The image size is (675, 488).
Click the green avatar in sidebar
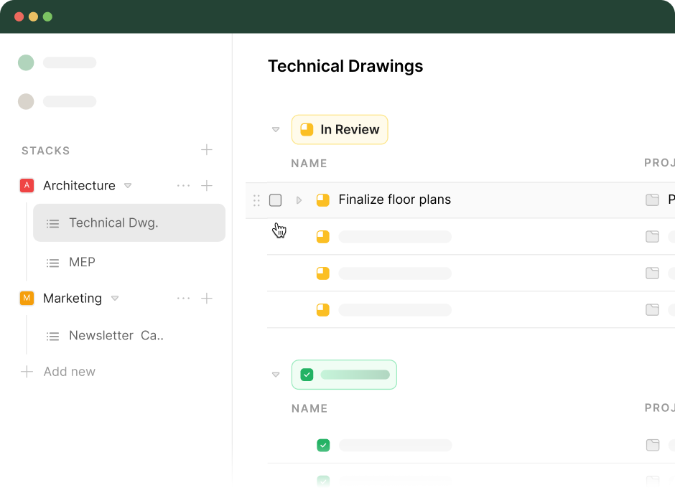[26, 63]
